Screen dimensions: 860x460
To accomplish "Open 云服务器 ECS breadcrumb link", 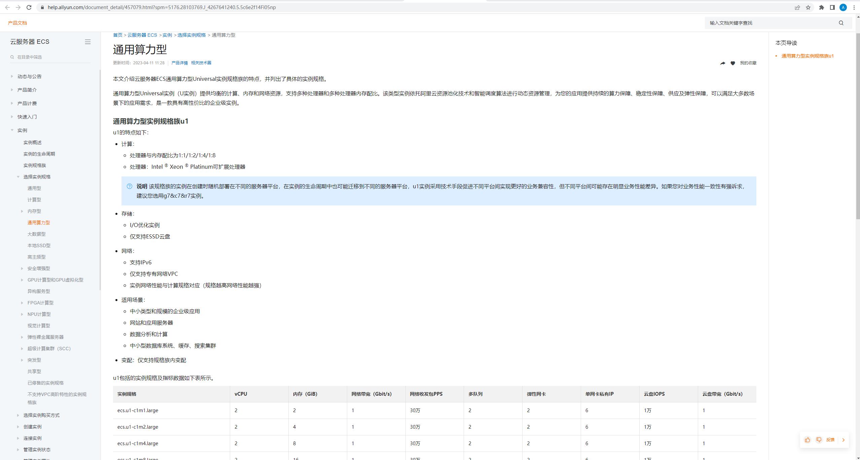I will coord(142,35).
